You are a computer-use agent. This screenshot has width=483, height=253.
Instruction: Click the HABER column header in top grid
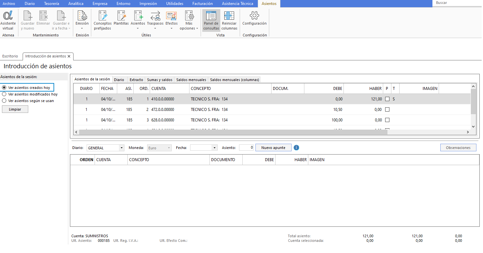click(363, 89)
